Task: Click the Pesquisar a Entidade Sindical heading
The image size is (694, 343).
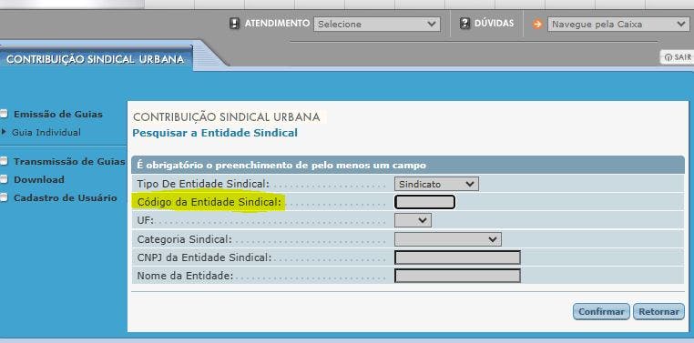Action: click(215, 133)
